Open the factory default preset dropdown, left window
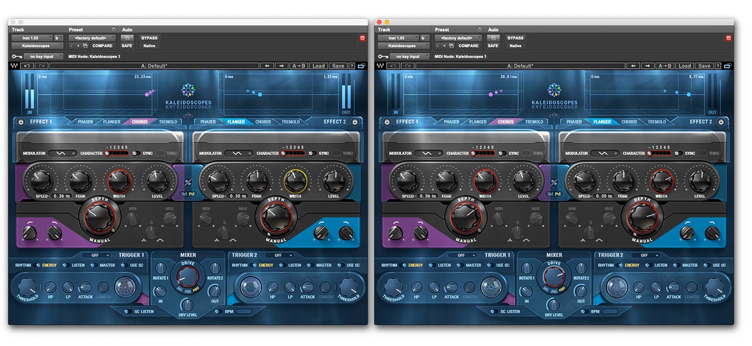 click(92, 38)
